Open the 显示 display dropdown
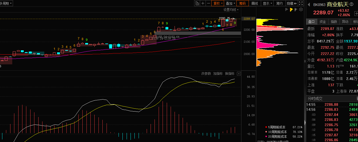This screenshot has height=142, width=358. point(267,3)
